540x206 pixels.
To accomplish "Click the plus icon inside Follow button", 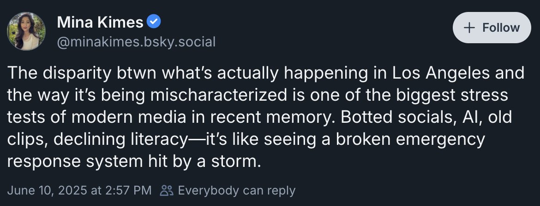I will 469,28.
